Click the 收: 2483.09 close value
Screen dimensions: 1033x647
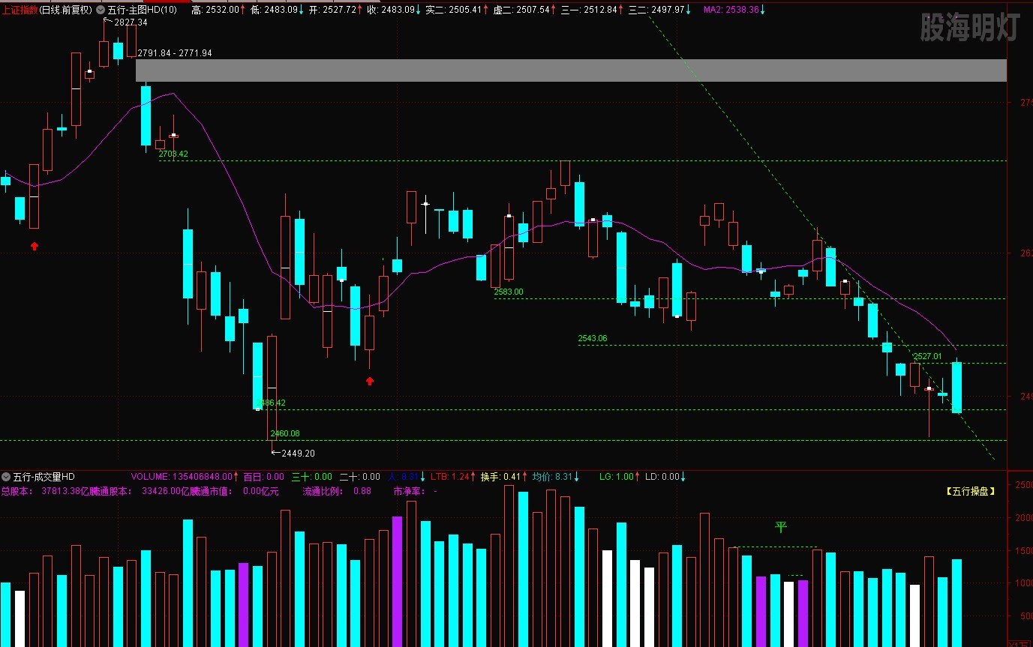393,10
